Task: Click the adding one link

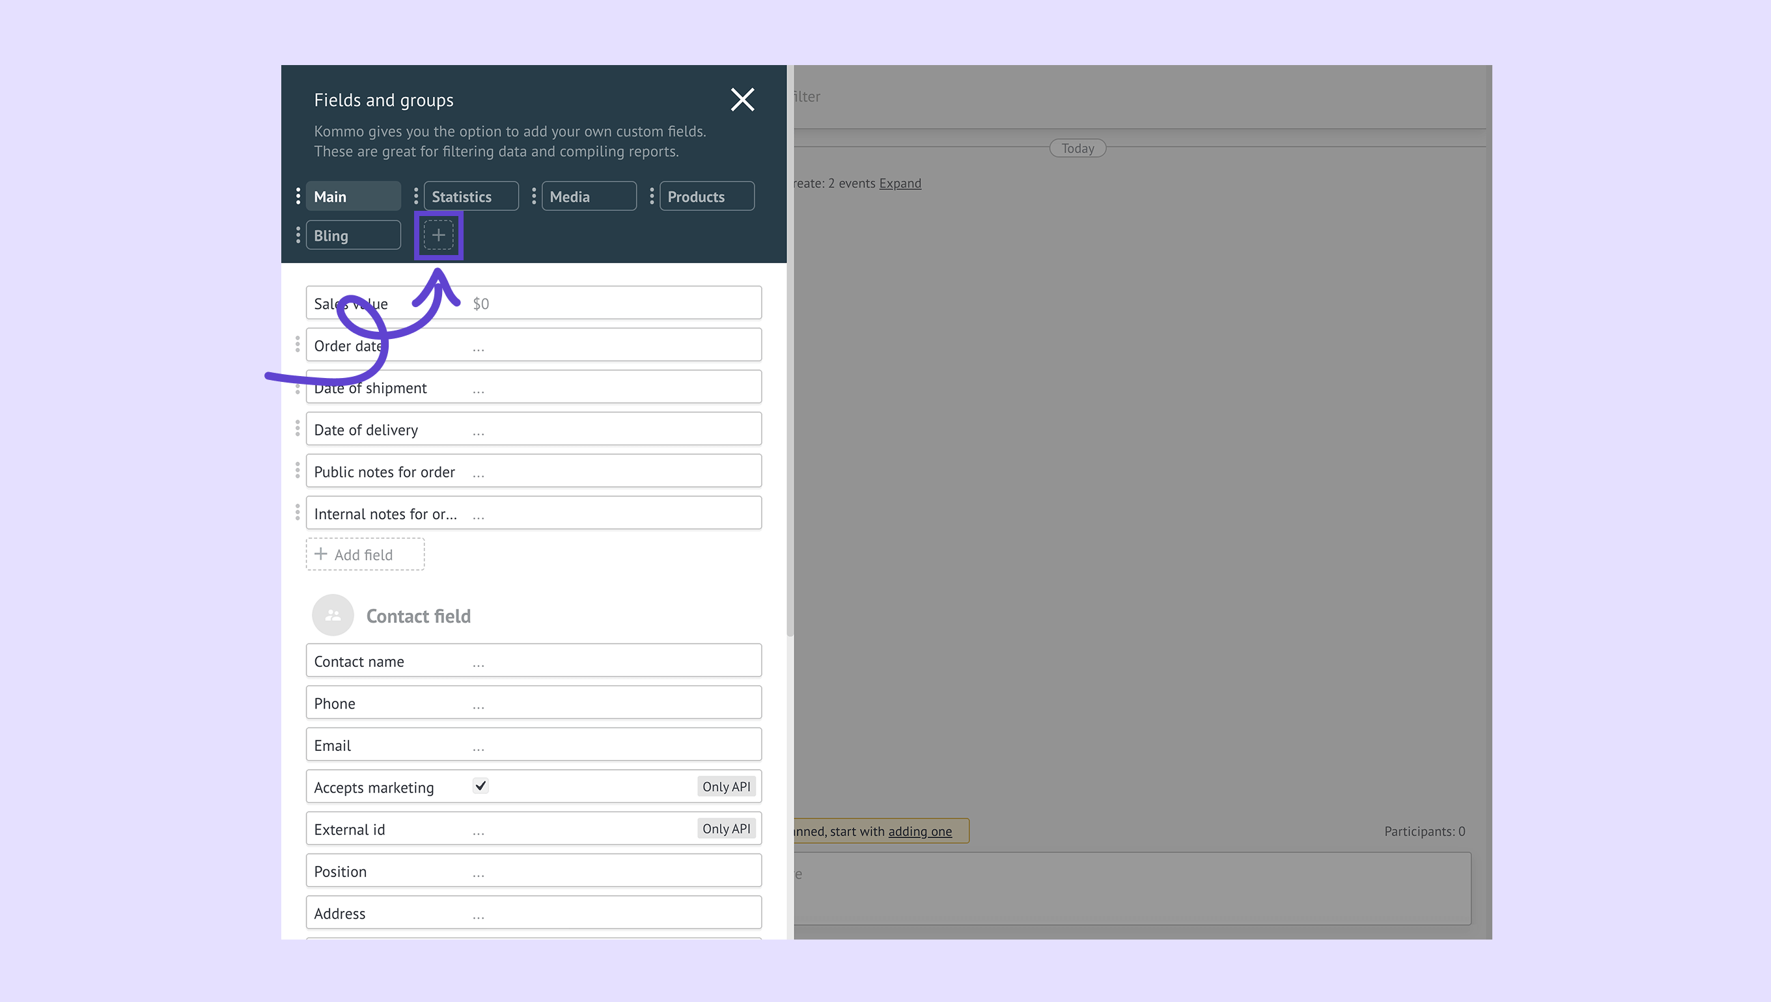Action: point(919,832)
